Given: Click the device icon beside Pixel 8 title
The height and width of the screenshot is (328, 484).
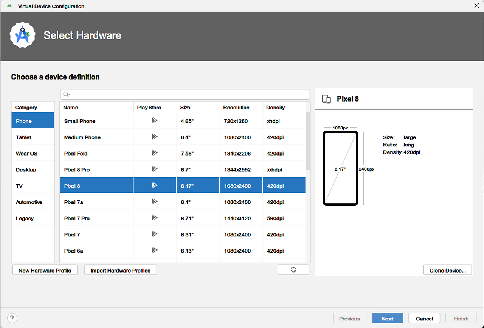Looking at the screenshot, I should click(326, 99).
